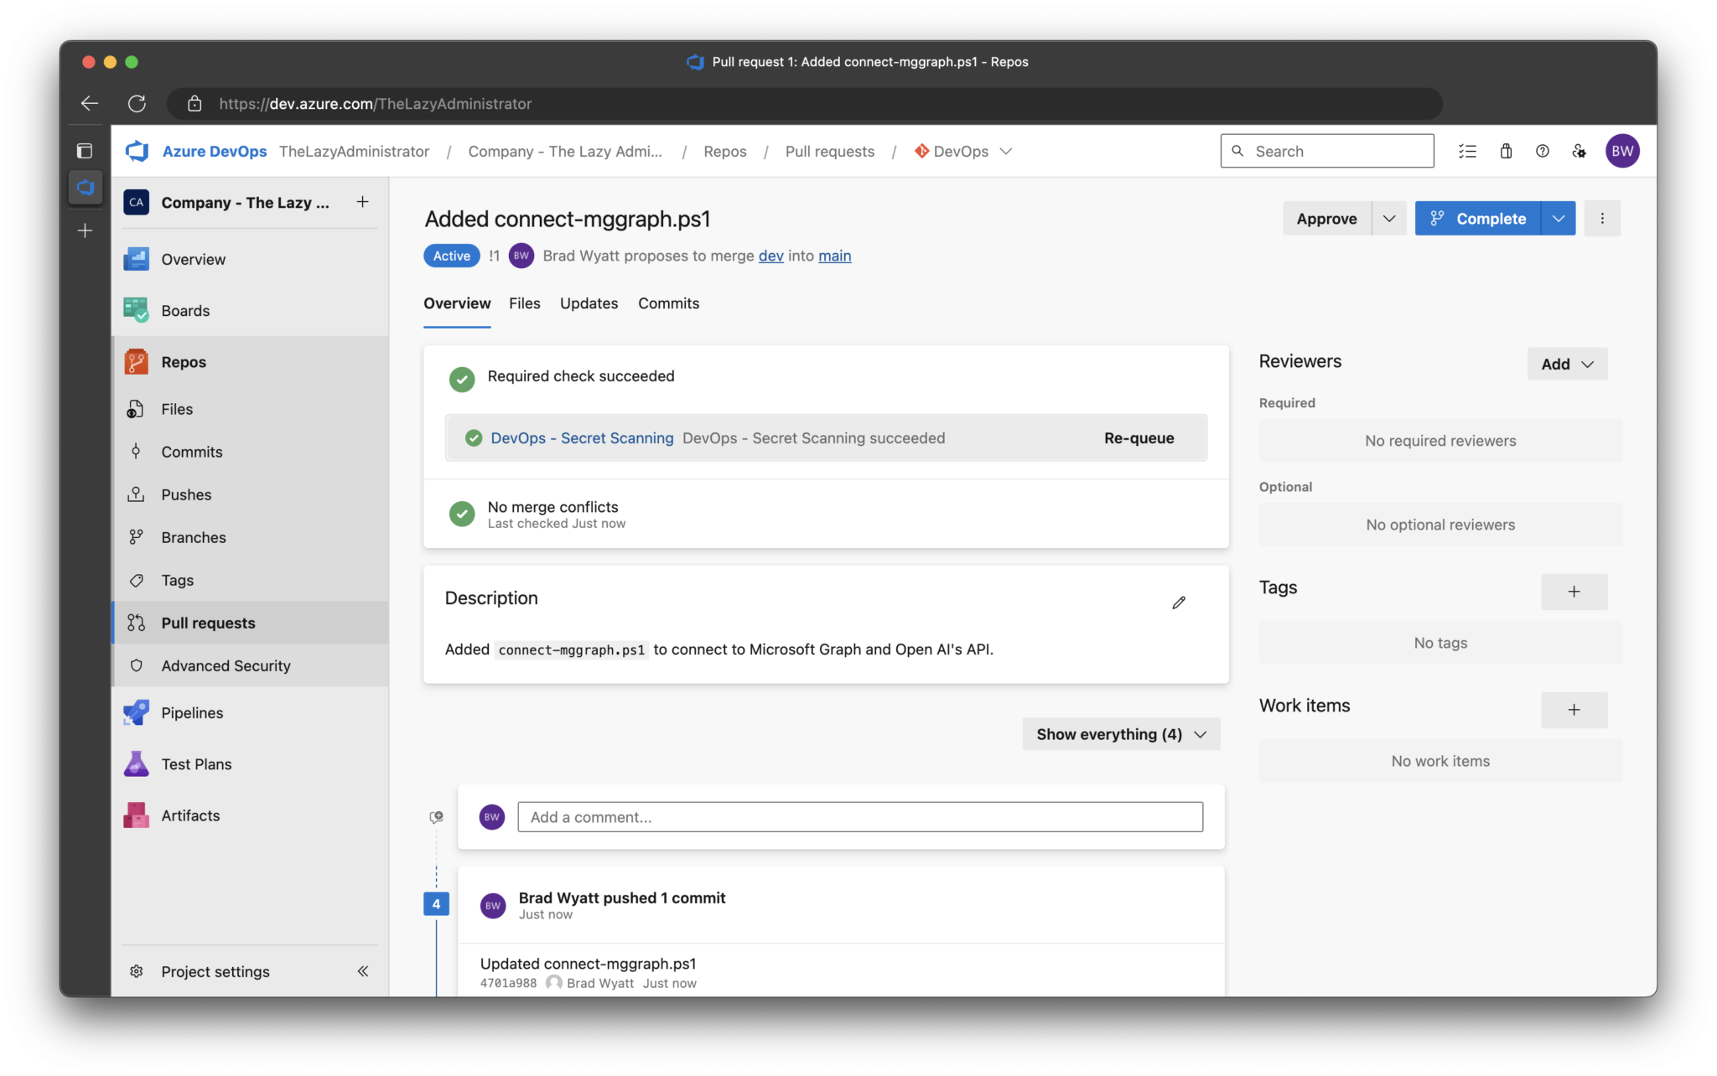Switch to the Commits tab
1717x1076 pixels.
pos(668,303)
